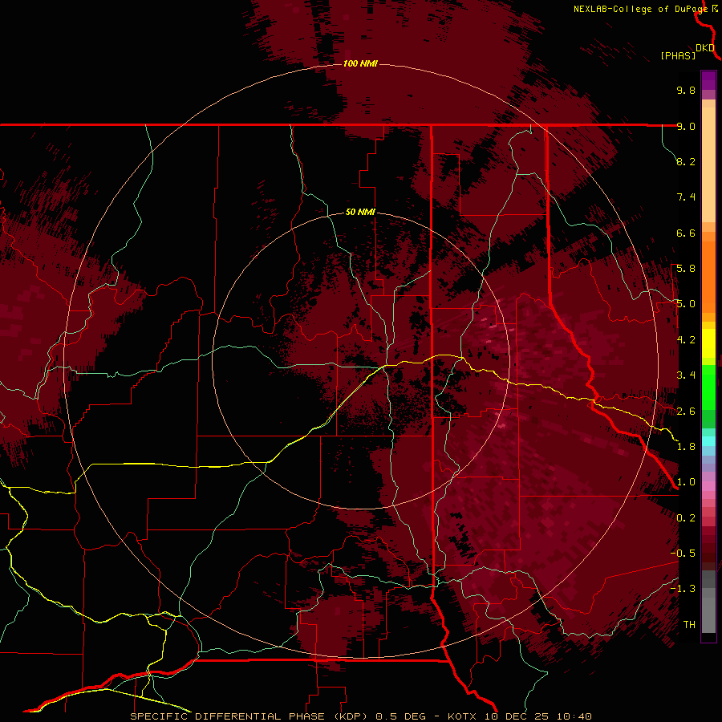This screenshot has height=722, width=722.
Task: Click the 'KOTX' radar site identifier
Action: tap(462, 716)
